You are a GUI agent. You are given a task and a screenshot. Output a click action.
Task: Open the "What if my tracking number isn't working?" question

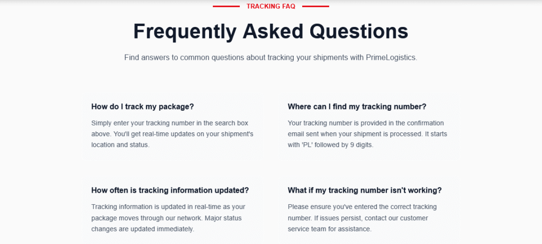[x=365, y=190]
